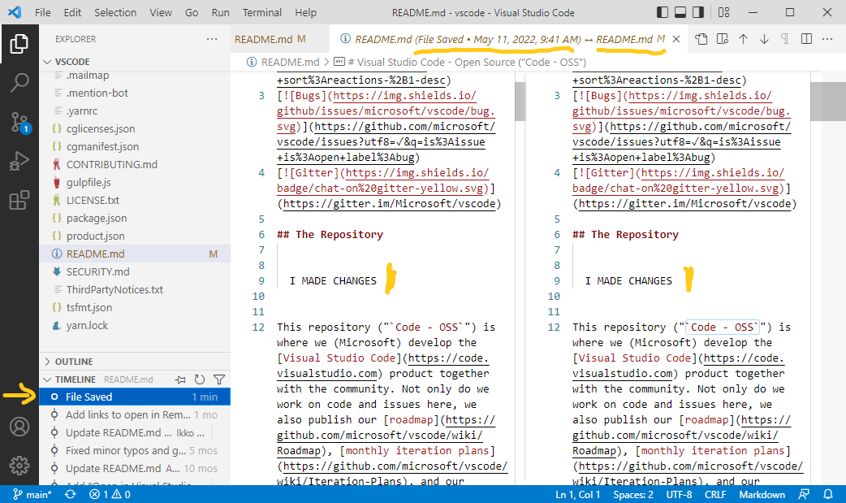Viewport: 846px width, 503px height.
Task: Select the File Saved timeline entry
Action: pos(135,397)
